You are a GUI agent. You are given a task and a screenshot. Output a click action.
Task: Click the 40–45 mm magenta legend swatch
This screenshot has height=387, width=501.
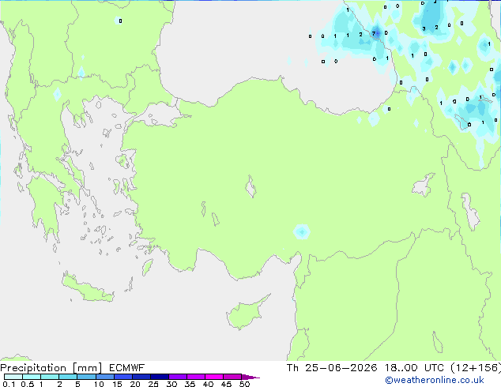pyautogui.click(x=214, y=377)
